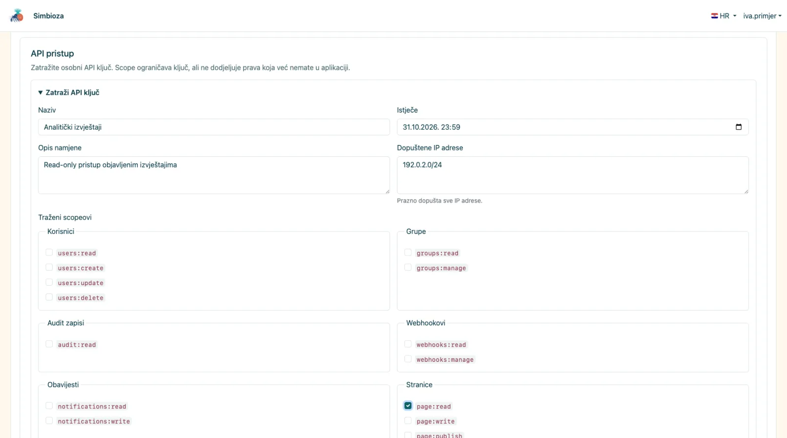Enable the groups:read checkbox

[x=408, y=253]
